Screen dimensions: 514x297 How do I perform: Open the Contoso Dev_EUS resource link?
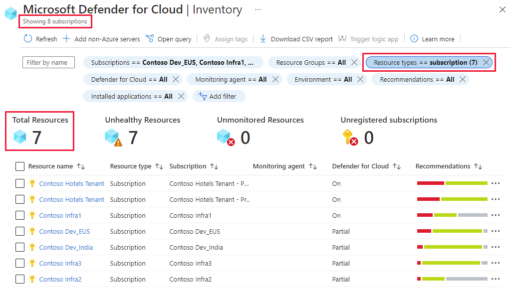(64, 231)
